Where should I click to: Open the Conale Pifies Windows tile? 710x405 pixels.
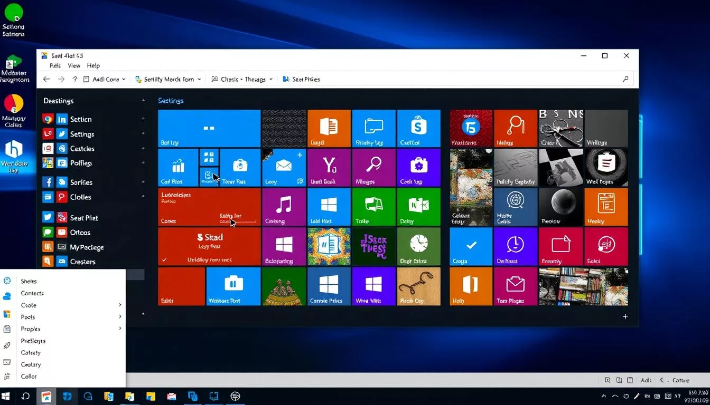point(329,286)
